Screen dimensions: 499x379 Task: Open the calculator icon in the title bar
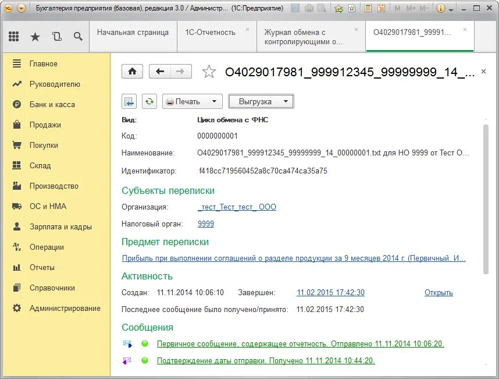coord(368,8)
